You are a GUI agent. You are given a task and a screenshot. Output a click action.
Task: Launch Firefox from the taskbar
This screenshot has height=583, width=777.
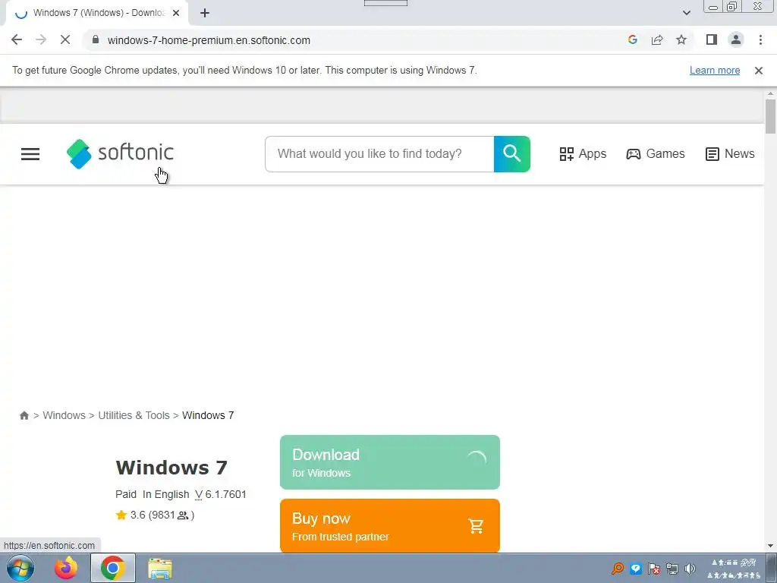(66, 568)
